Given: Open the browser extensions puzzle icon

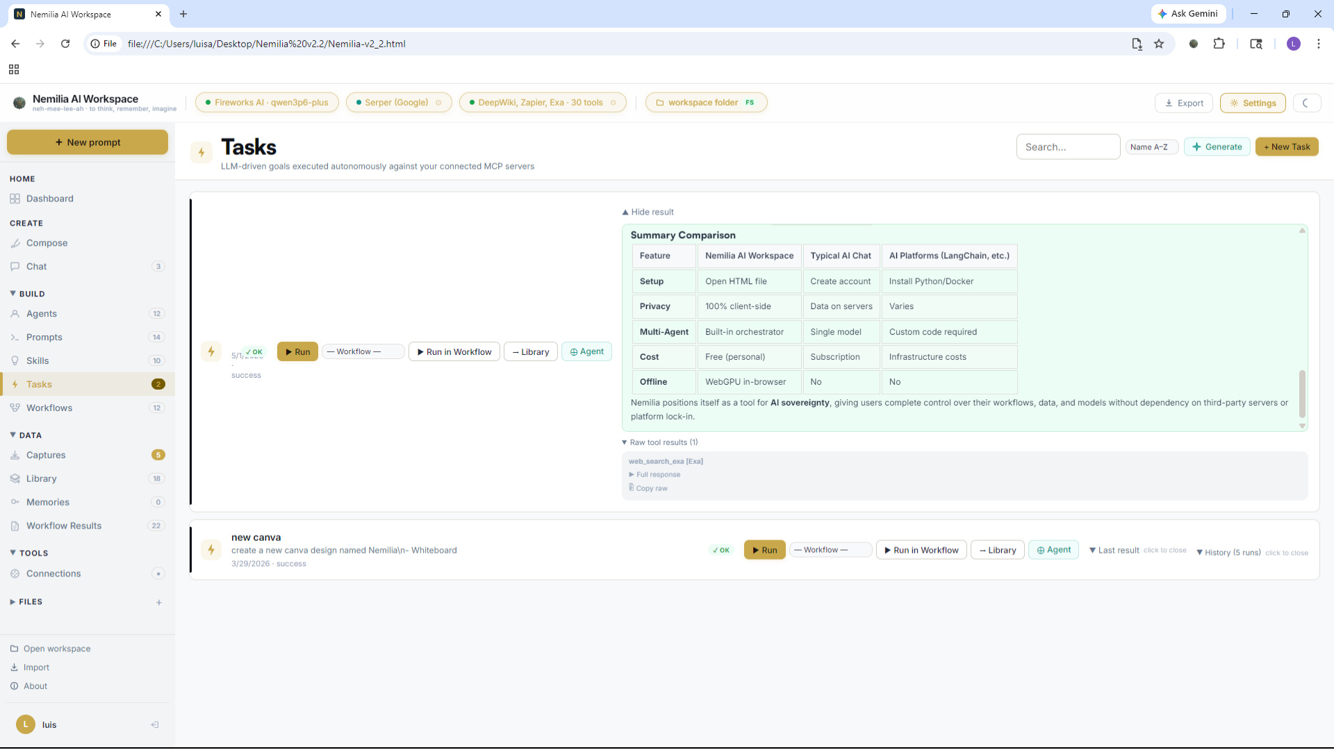Looking at the screenshot, I should (x=1219, y=44).
